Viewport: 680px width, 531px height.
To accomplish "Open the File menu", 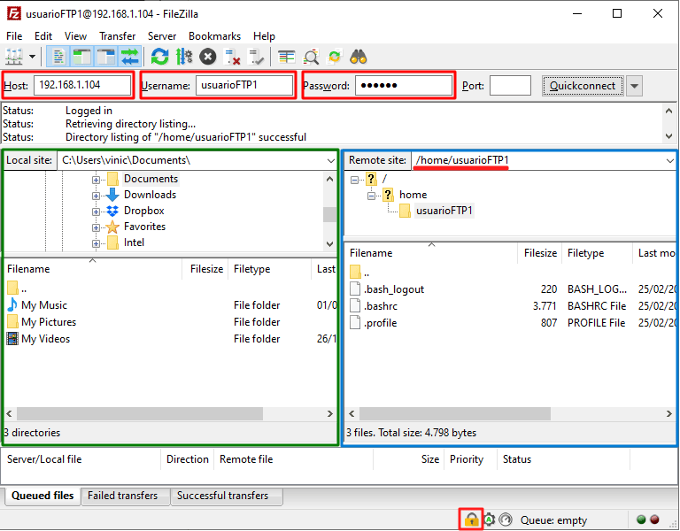I will [14, 36].
